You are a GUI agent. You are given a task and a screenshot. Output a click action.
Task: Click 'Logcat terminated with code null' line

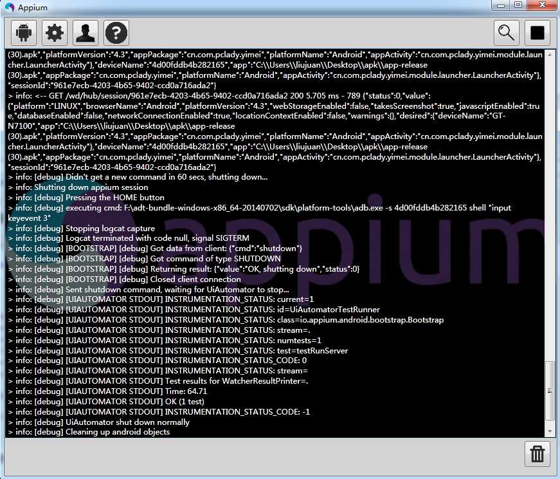pyautogui.click(x=129, y=238)
